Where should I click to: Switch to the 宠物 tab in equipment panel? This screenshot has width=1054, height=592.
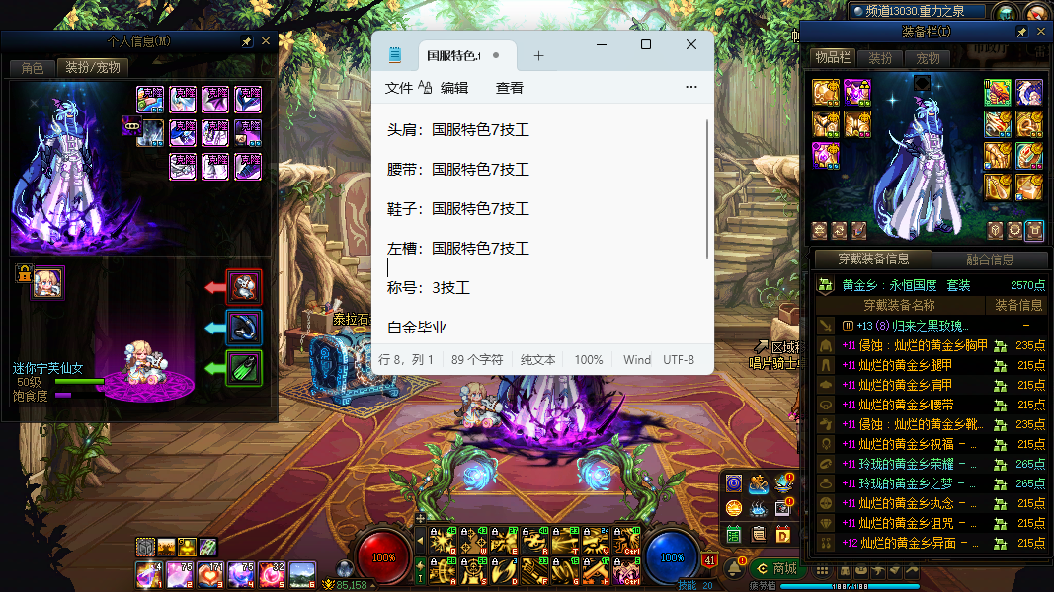coord(928,59)
